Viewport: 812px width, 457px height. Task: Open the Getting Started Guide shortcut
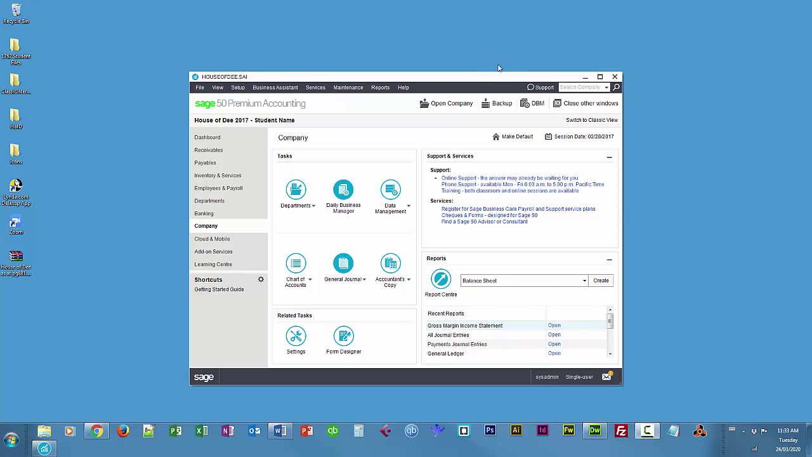point(219,289)
